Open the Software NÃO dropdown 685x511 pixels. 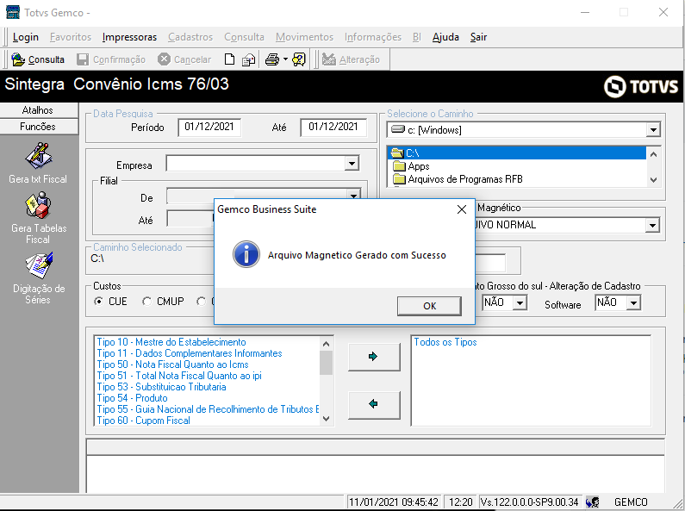633,302
